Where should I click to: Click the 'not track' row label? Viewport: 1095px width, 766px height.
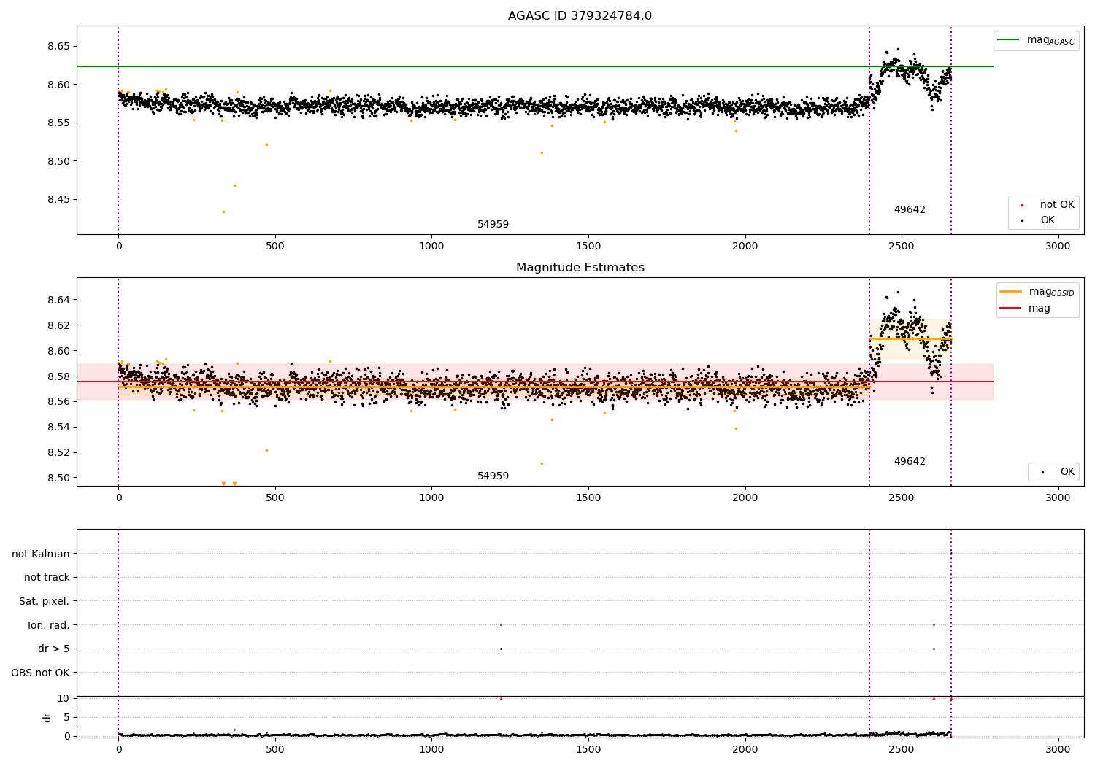[47, 578]
